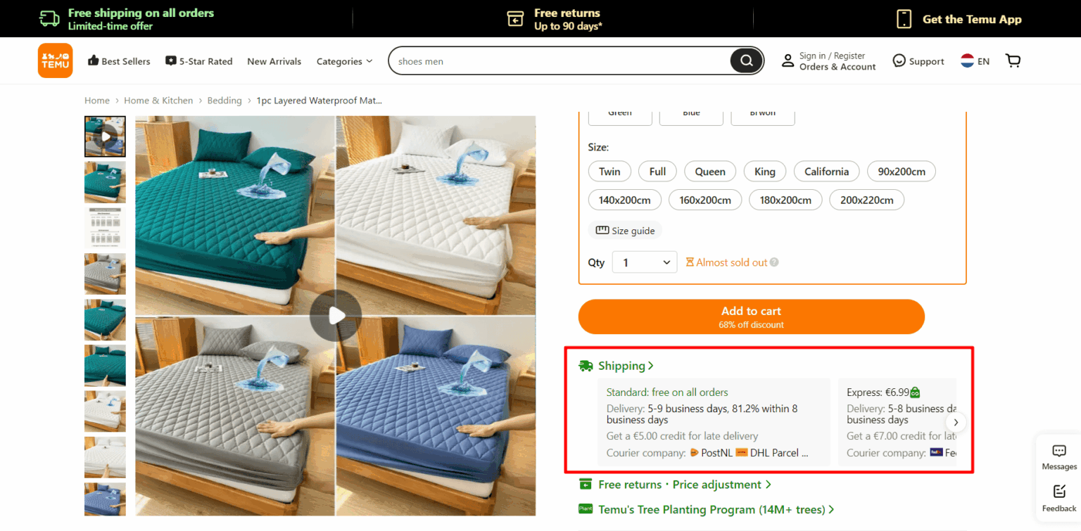This screenshot has height=531, width=1081.
Task: Click the Add to cart button
Action: (751, 316)
